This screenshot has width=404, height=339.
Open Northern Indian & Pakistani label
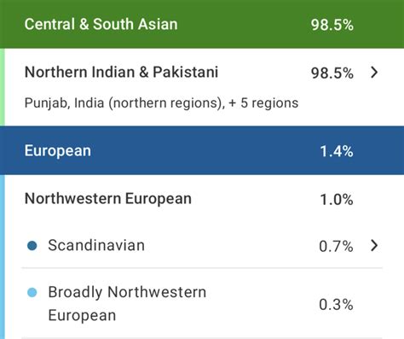click(121, 72)
